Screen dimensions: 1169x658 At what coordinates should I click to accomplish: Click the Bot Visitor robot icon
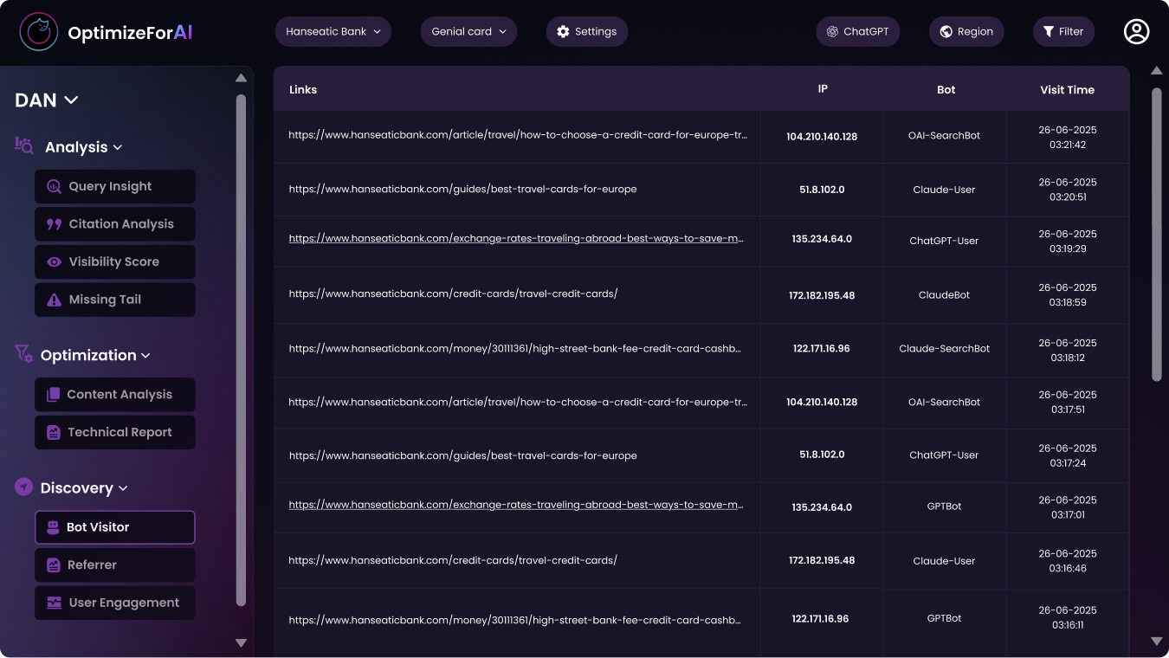point(52,527)
